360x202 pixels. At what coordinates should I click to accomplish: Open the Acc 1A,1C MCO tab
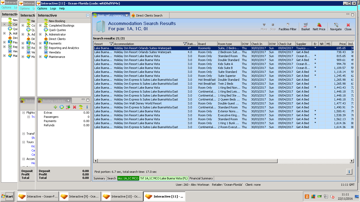(x=128, y=178)
